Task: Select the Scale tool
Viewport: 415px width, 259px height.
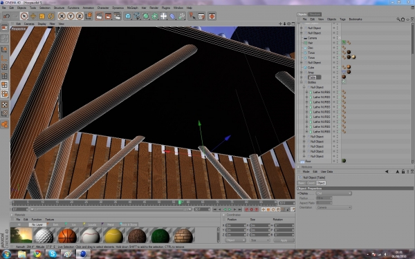Action: tap(41, 16)
